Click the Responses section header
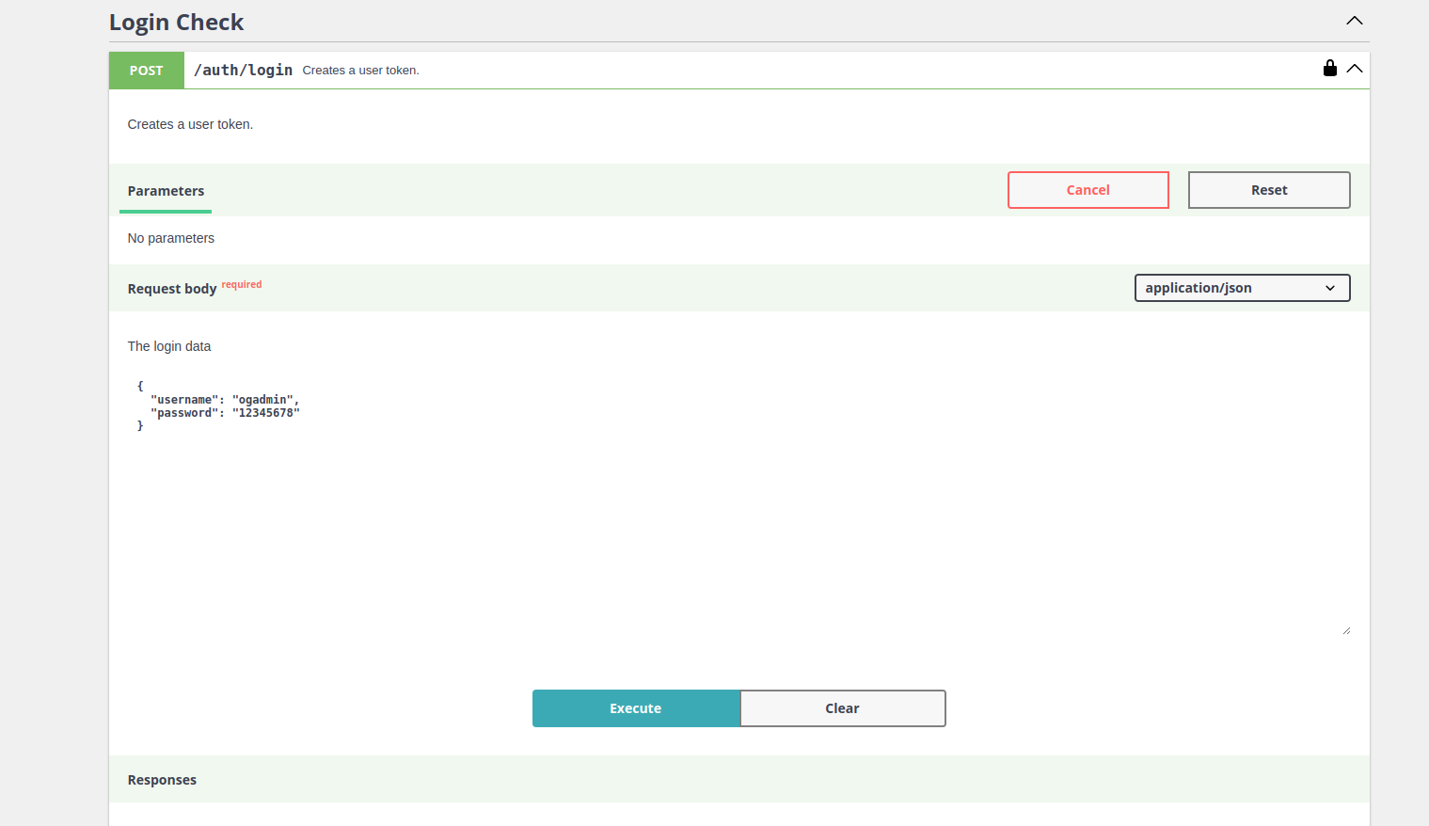 [162, 780]
